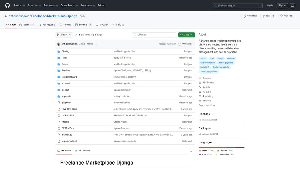Switch to the Insights tab
The image size is (300, 169).
pyautogui.click(x=118, y=25)
